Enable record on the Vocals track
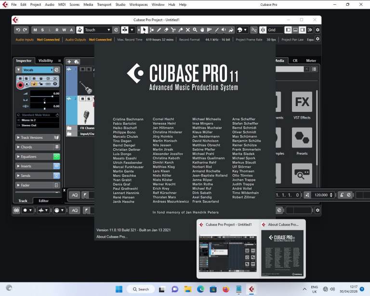370x296 pixels. coord(20,85)
